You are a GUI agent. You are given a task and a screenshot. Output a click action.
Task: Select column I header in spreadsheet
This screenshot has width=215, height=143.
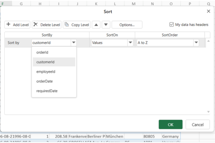pyautogui.click(x=59, y=4)
